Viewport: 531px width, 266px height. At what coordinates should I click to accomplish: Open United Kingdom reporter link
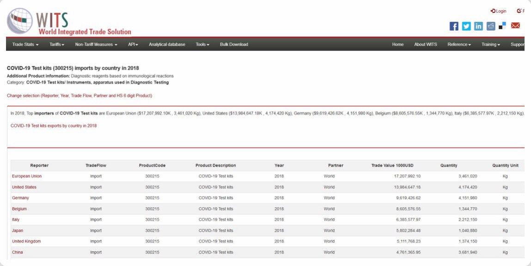click(x=26, y=241)
